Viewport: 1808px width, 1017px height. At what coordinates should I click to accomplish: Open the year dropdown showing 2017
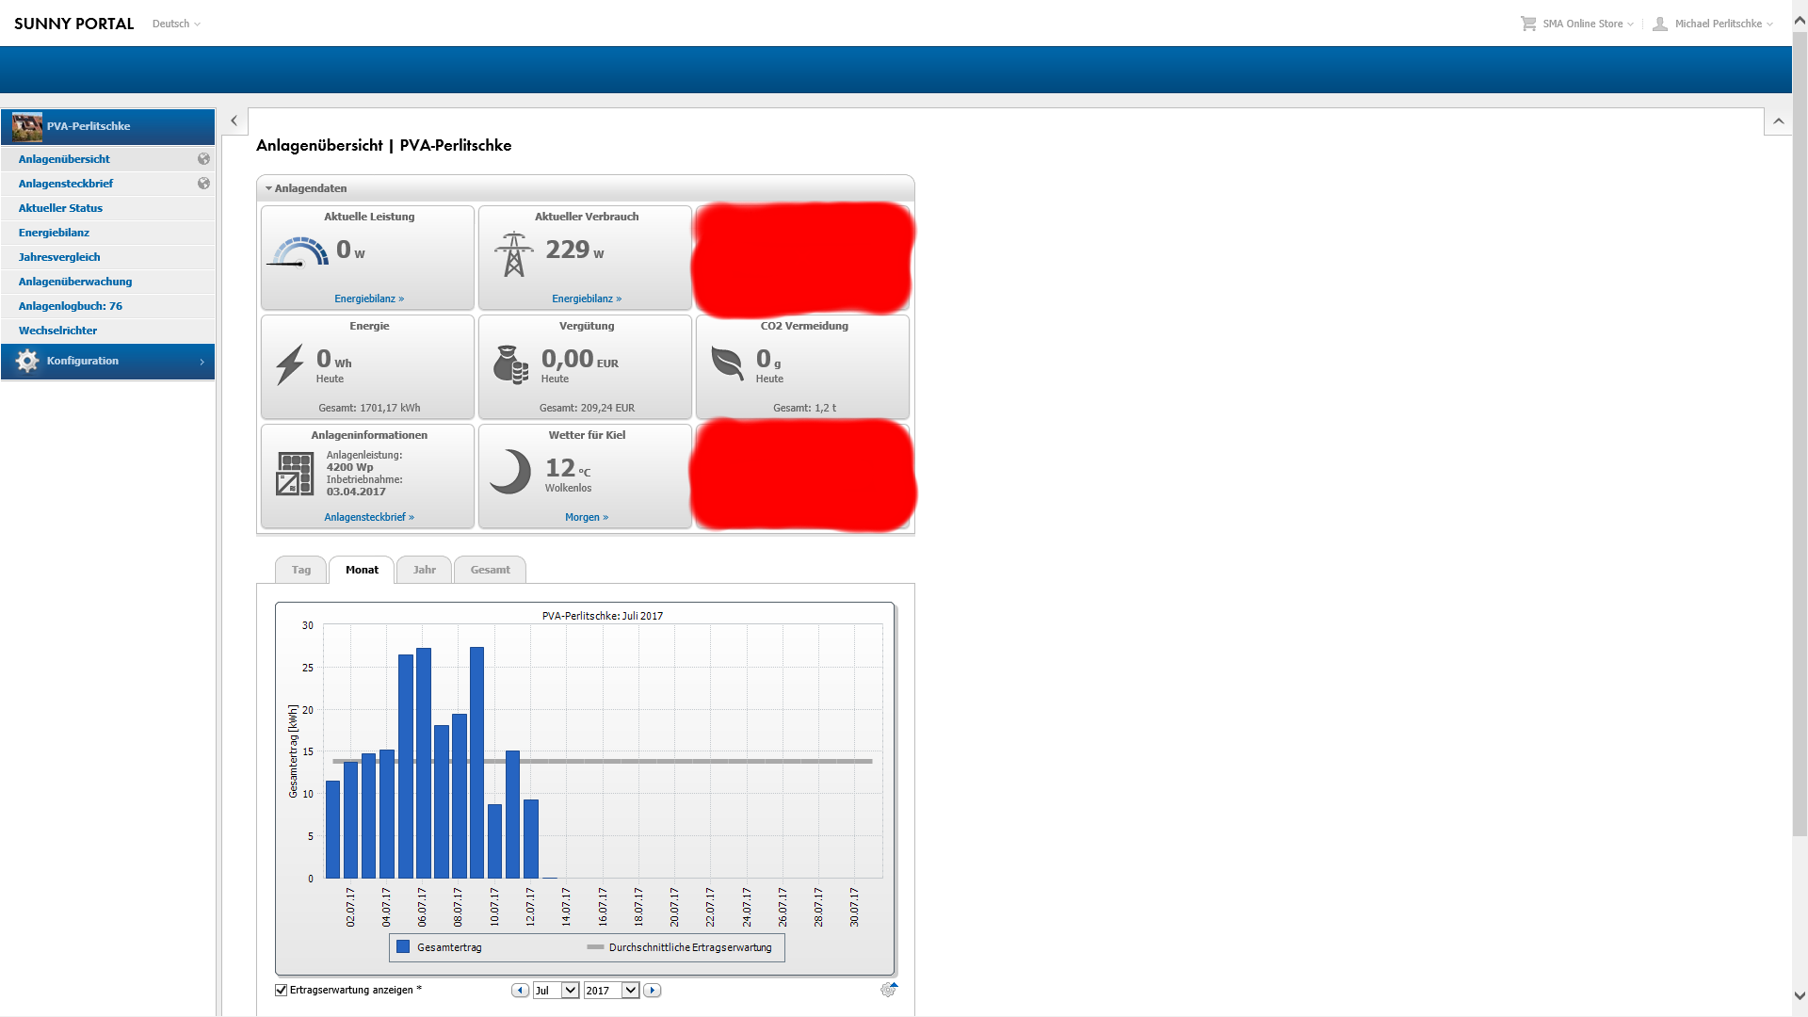630,990
